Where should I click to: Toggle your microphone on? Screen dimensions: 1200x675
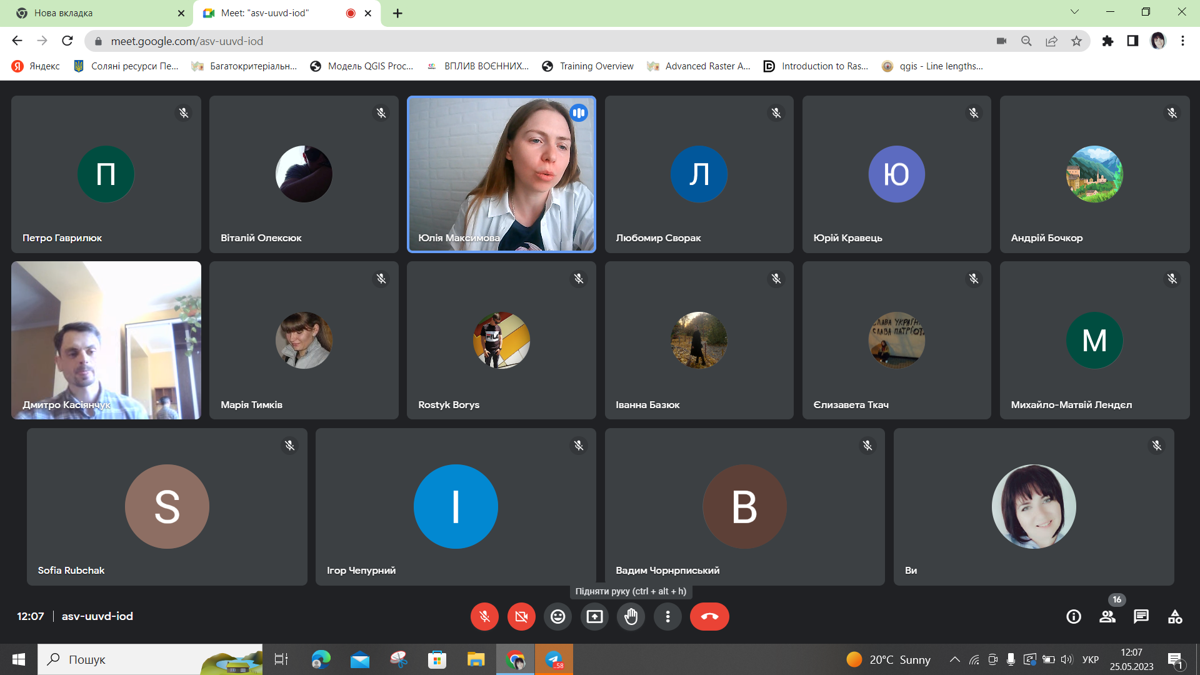[484, 617]
